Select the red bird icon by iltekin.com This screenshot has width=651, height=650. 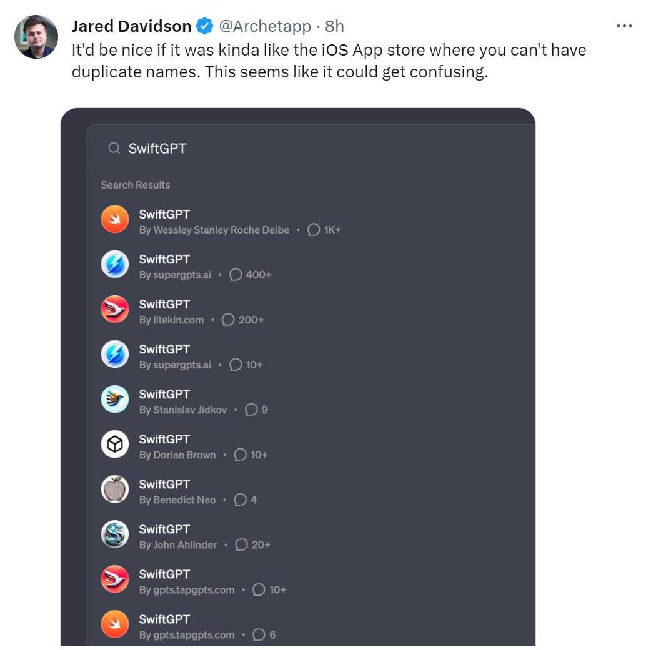pos(115,310)
